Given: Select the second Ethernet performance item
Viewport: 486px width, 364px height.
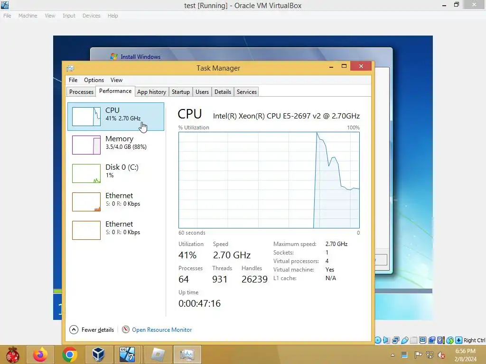Looking at the screenshot, I should [116, 230].
